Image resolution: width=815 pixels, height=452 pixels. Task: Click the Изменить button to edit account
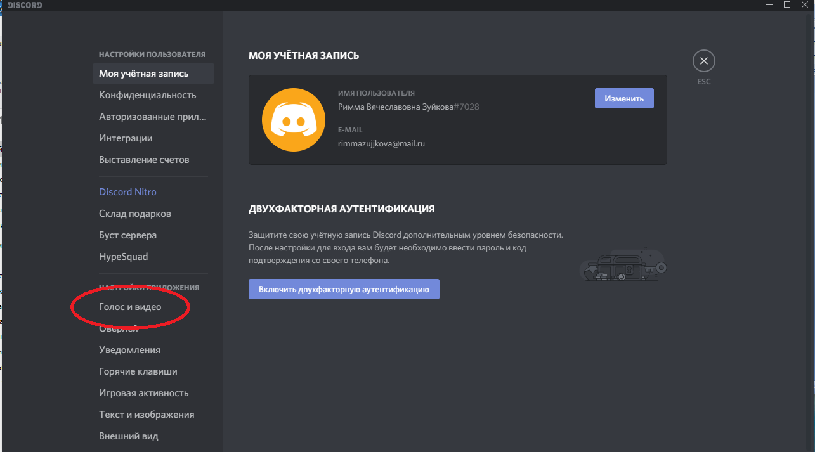(x=624, y=98)
